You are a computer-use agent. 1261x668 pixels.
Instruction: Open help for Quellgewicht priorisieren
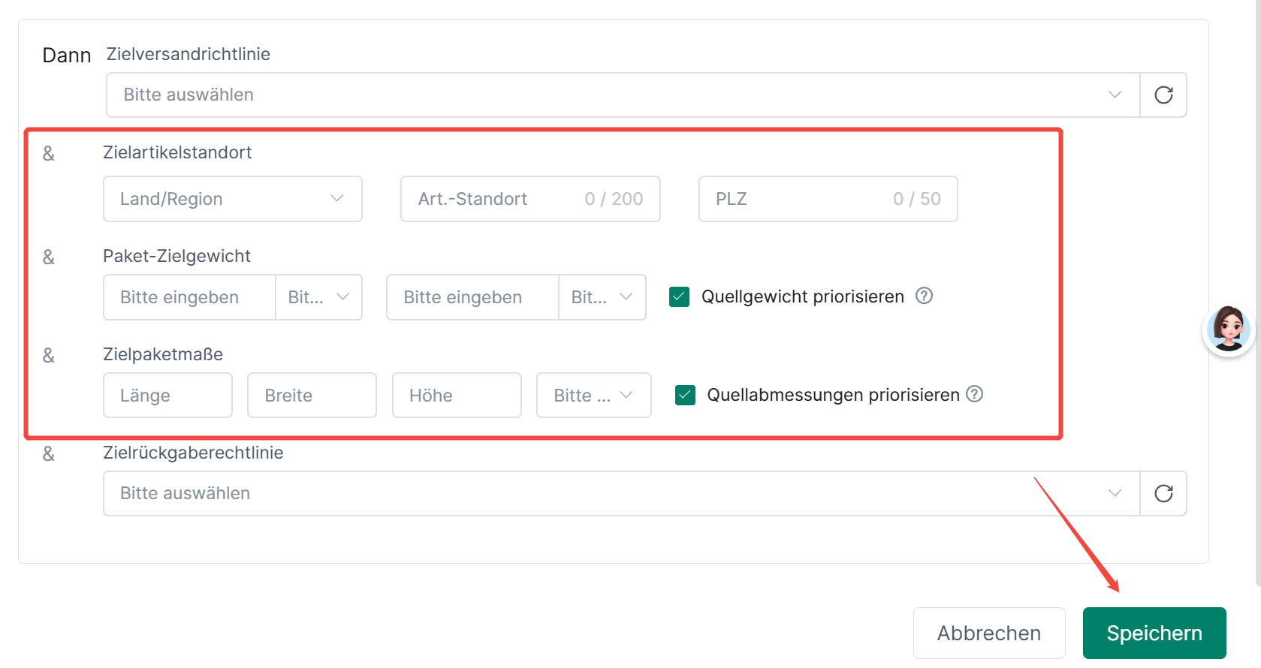[924, 296]
